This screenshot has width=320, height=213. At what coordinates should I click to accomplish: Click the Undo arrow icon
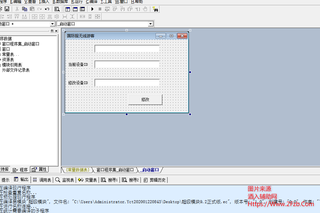47,9
